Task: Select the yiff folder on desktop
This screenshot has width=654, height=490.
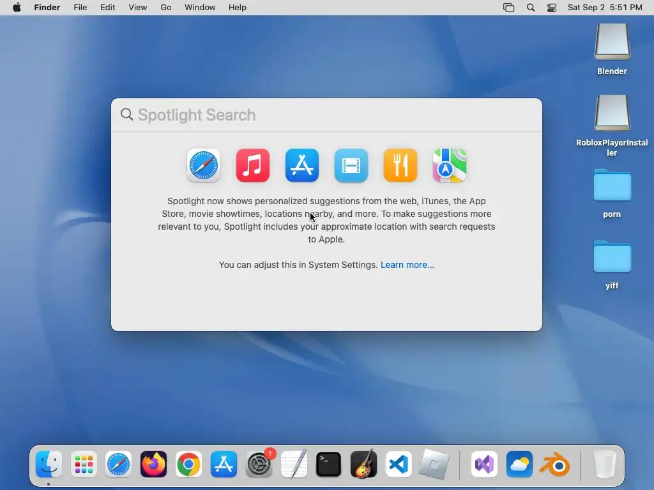Action: pos(612,256)
